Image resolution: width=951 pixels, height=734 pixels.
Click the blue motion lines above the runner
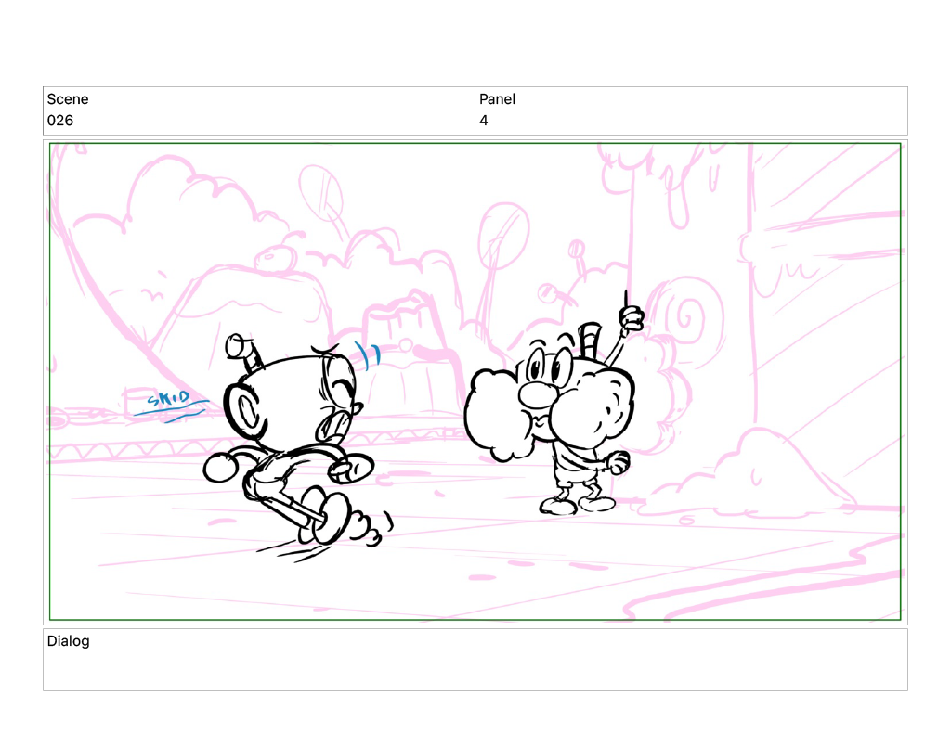369,355
